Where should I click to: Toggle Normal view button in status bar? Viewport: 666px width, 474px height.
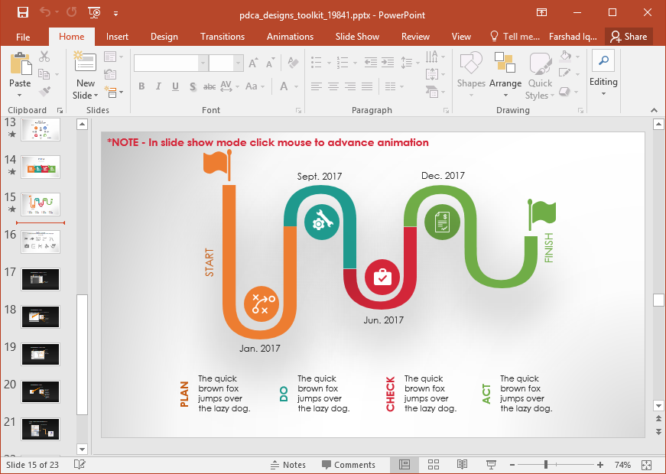click(404, 465)
